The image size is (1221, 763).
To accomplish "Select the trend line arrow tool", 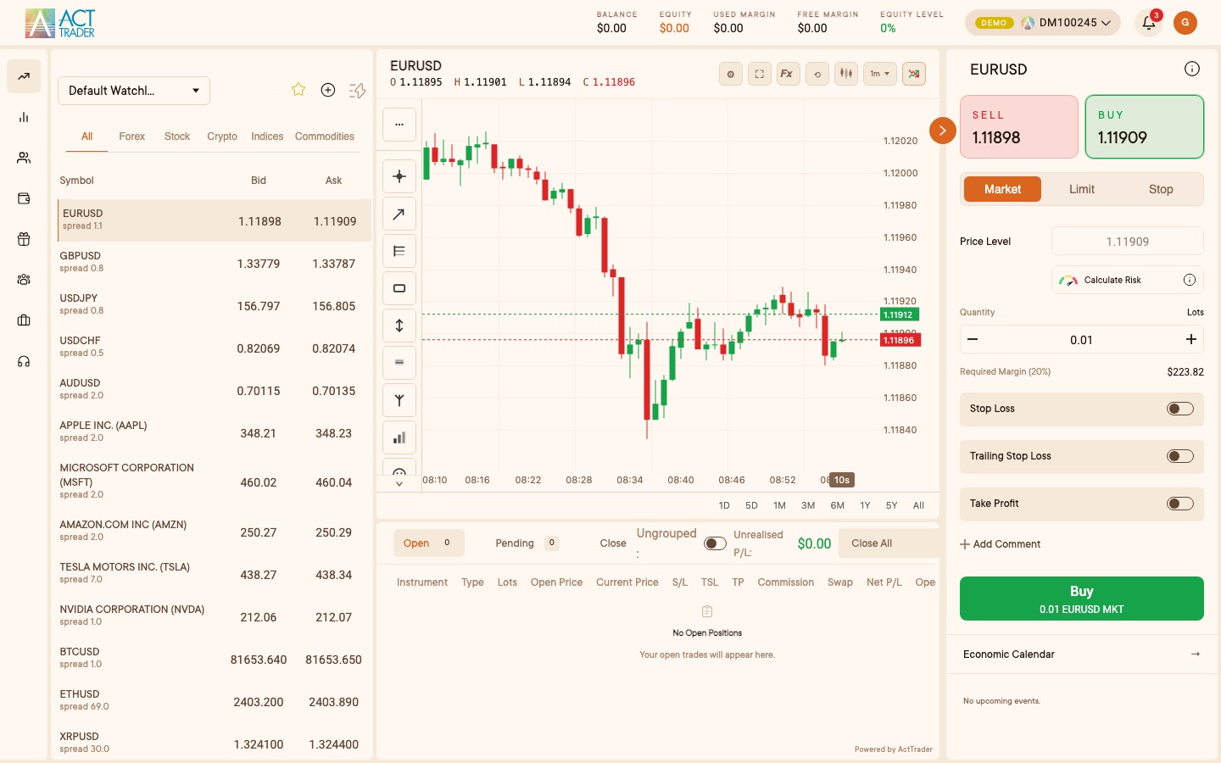I will (x=399, y=214).
